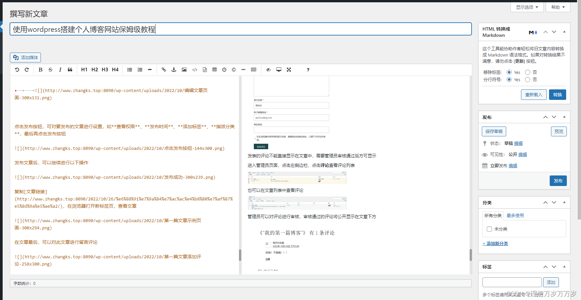
Task: Edit the 可见性 link
Action: [x=522, y=155]
